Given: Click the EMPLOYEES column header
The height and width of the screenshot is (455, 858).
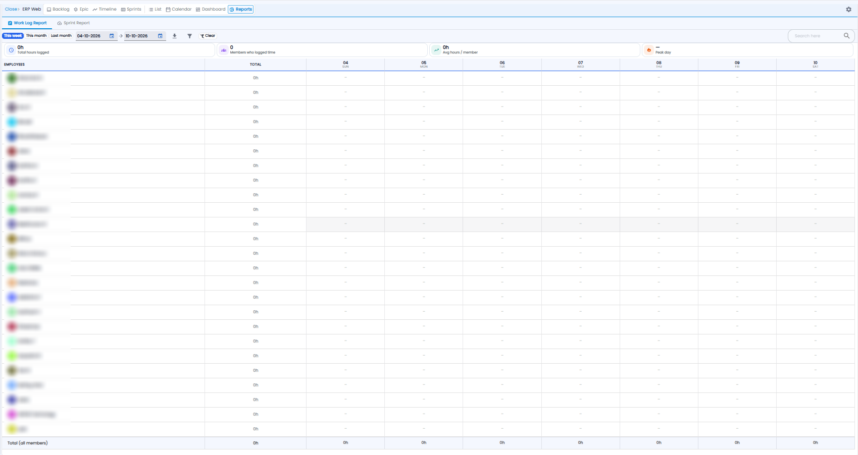Looking at the screenshot, I should (x=103, y=65).
